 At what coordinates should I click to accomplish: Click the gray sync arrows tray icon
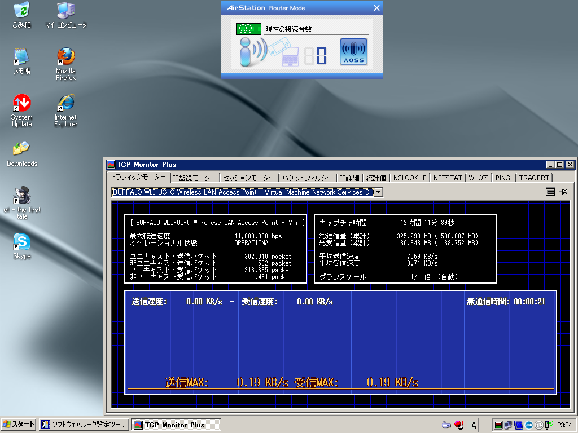click(539, 425)
